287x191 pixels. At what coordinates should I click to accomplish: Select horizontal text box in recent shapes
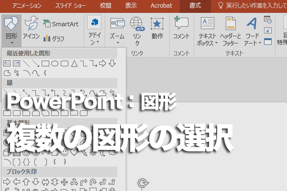point(7,64)
